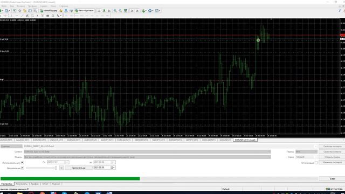This screenshot has width=345, height=194.
Task: Open the Спред dropdown
Action: click(306, 157)
